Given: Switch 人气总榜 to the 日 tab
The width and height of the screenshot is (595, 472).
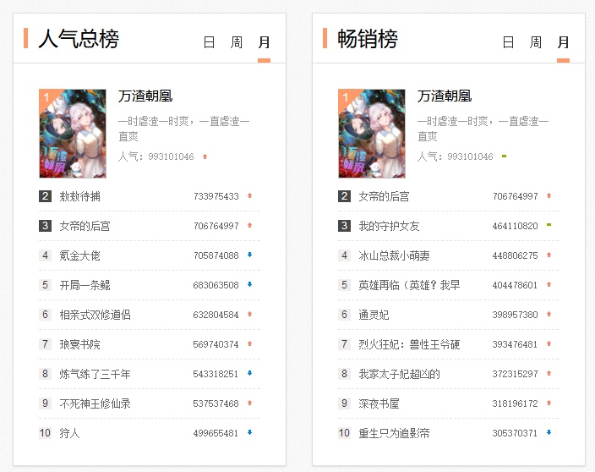Looking at the screenshot, I should pyautogui.click(x=210, y=42).
